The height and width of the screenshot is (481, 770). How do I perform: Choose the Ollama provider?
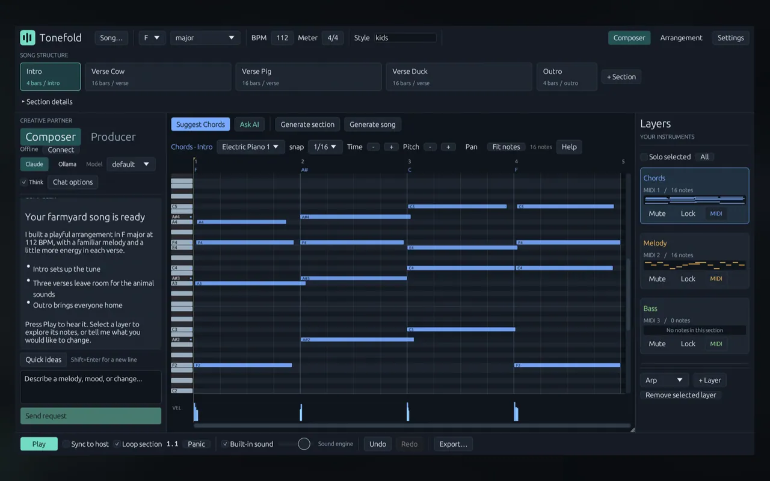[x=67, y=164]
